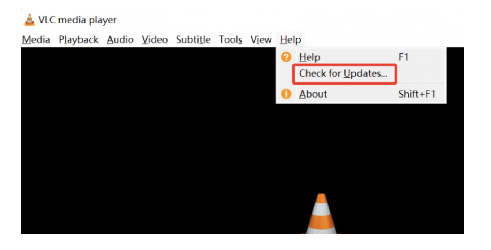Viewport: 491px width, 250px height.
Task: Click the VLC cone icon in title bar
Action: coord(29,20)
